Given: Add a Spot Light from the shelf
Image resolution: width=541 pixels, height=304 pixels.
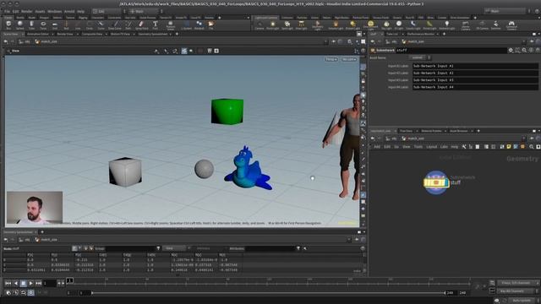Looking at the screenshot, I should click(287, 24).
